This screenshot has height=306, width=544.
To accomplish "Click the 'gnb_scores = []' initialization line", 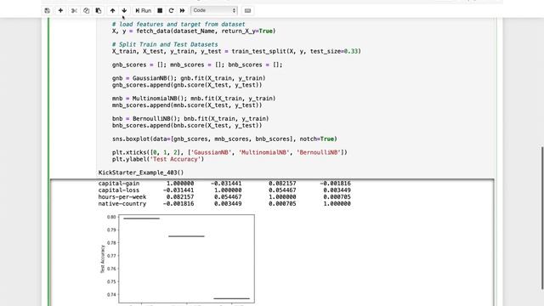I will point(197,65).
